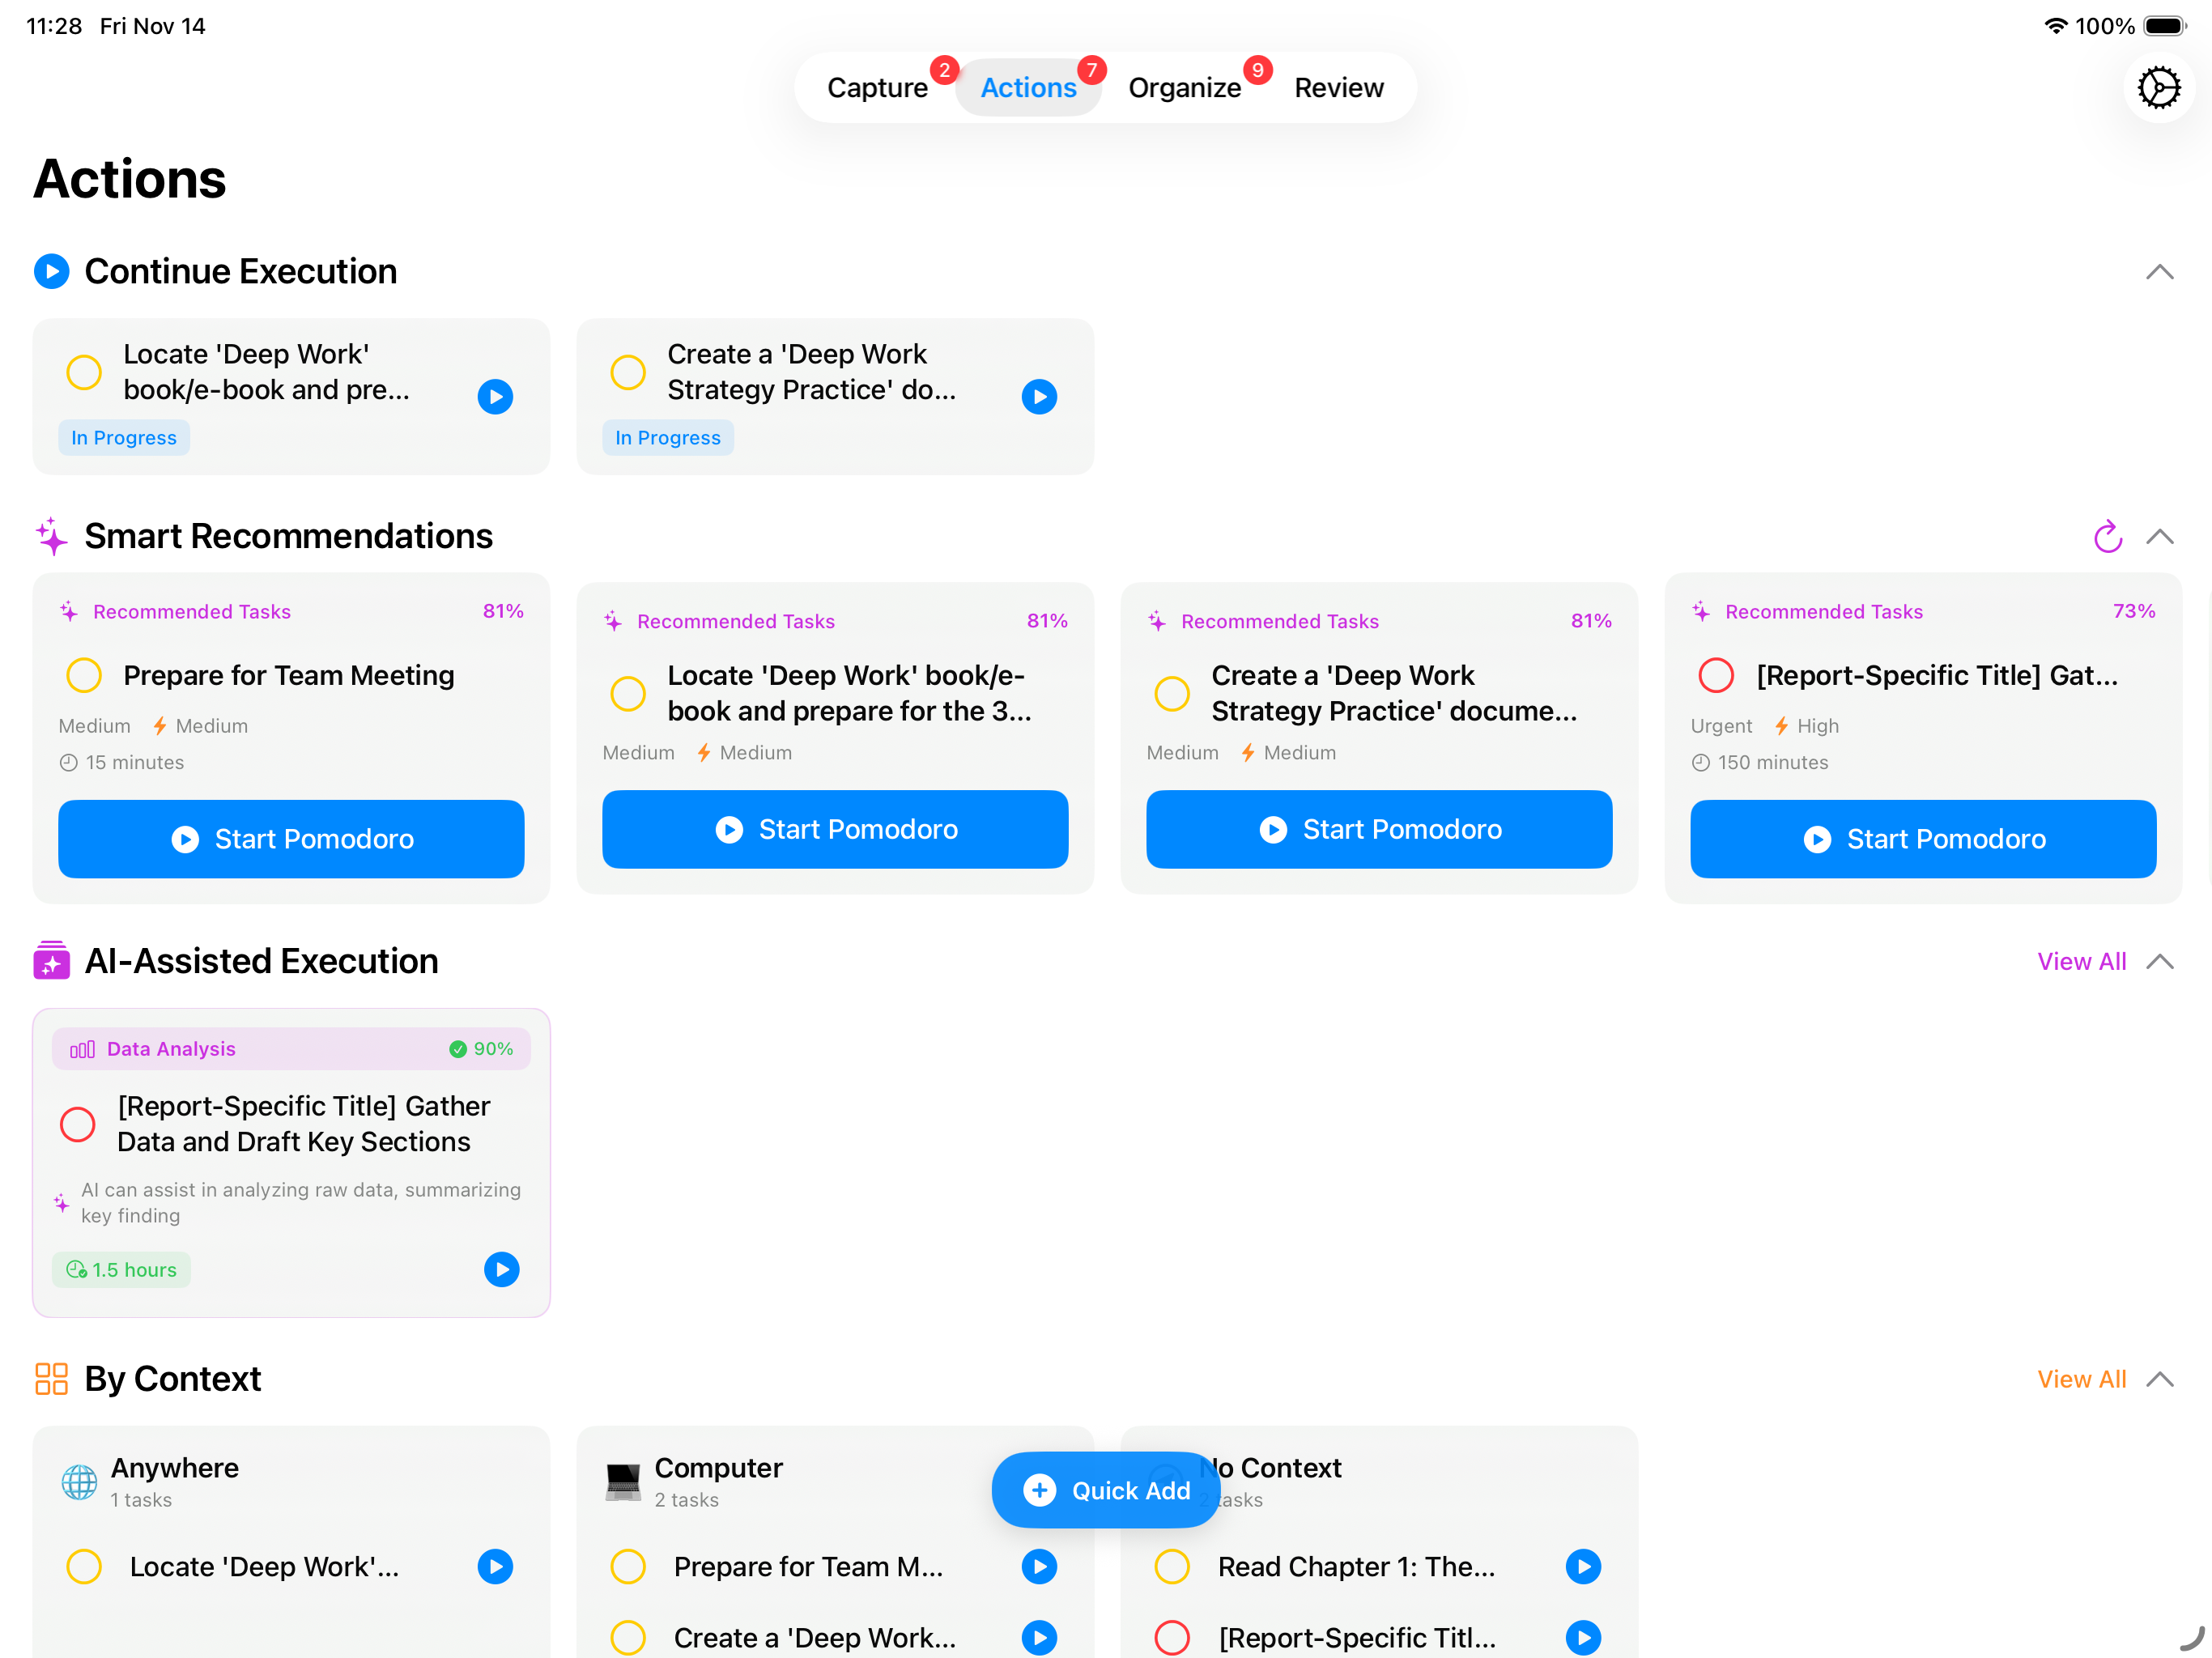This screenshot has height=1658, width=2212.
Task: Click the 90% confidence indicator on Data Analysis
Action: click(x=483, y=1049)
